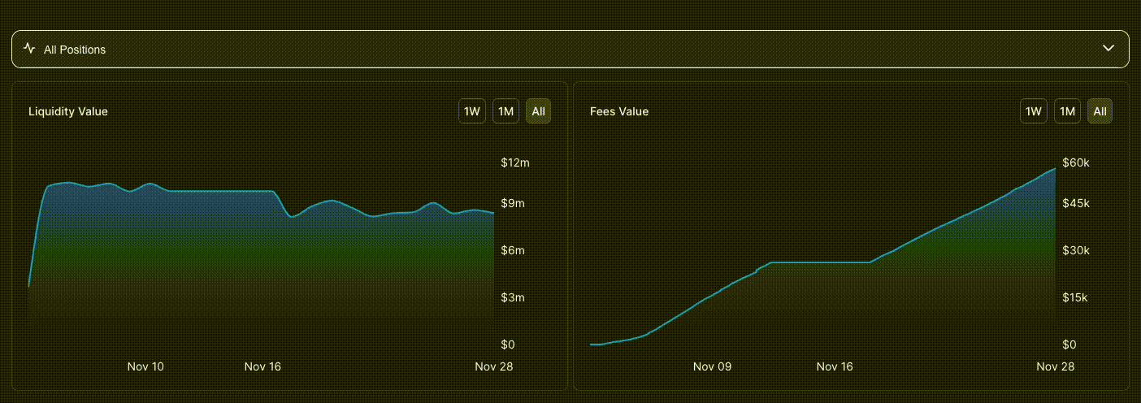Select 1M range on Liquidity Value chart
This screenshot has width=1141, height=403.
(x=505, y=111)
